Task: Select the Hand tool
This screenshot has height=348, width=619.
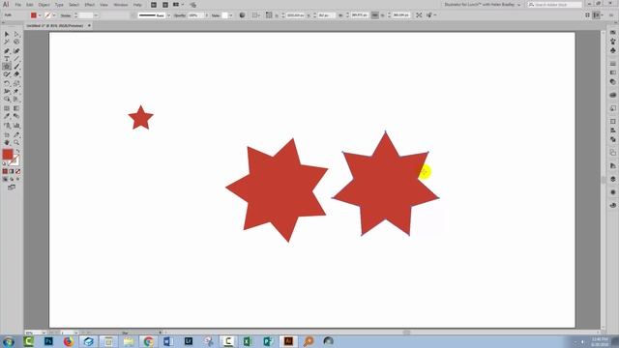Action: point(7,142)
